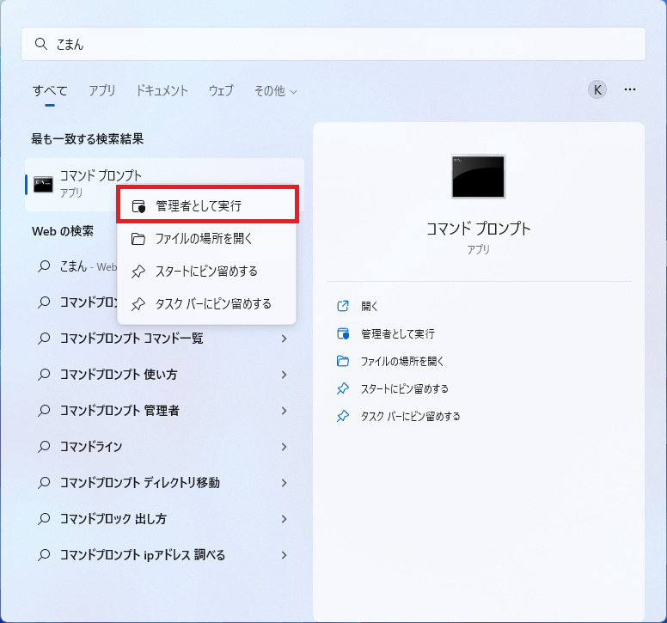Screen dimensions: 667x623
Task: Click pin icon beside details スタートにピン留めする
Action: pos(343,388)
